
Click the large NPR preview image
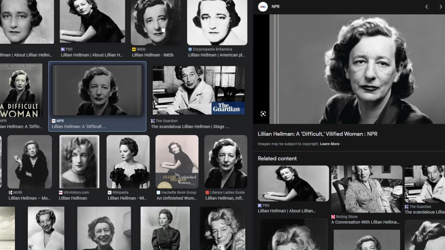click(357, 69)
